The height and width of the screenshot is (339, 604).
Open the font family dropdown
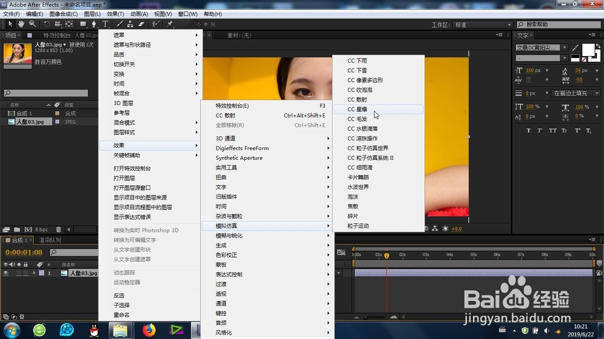[564, 48]
